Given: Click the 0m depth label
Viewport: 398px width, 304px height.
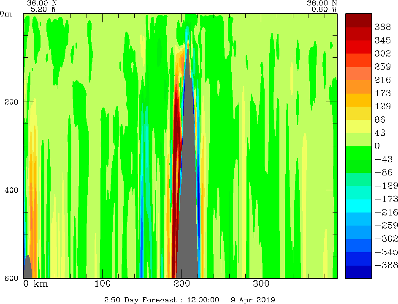Looking at the screenshot, I should (5, 13).
